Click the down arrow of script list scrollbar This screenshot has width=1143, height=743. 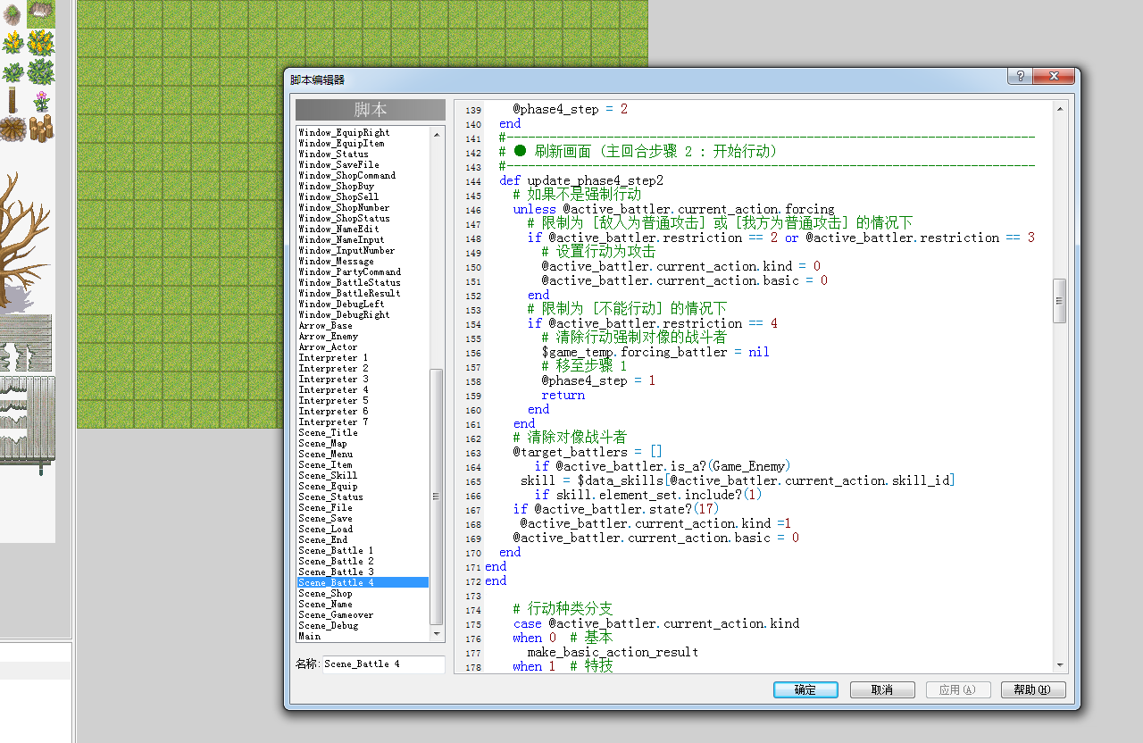[x=437, y=633]
